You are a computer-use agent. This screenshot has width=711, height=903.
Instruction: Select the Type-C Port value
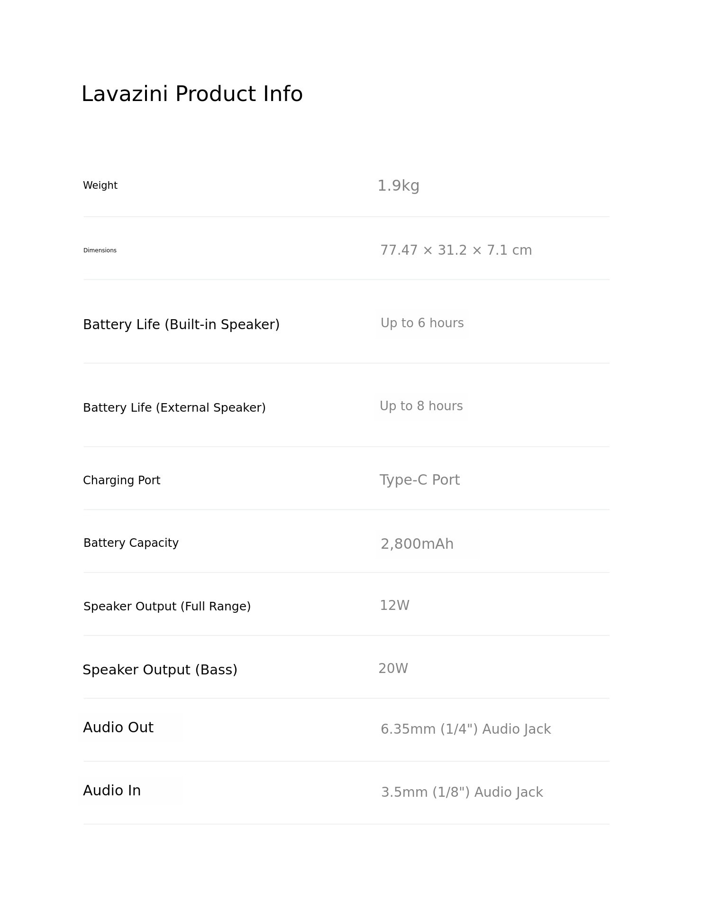pos(419,480)
